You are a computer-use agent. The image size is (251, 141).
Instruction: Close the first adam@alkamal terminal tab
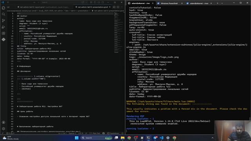coord(153,3)
